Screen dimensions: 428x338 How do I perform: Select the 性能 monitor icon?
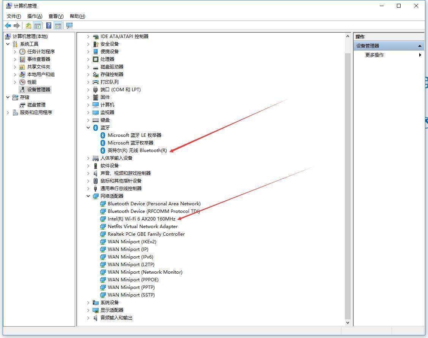[22, 82]
